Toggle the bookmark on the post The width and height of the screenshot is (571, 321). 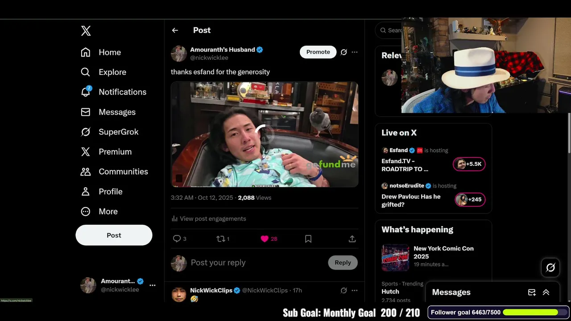click(308, 239)
